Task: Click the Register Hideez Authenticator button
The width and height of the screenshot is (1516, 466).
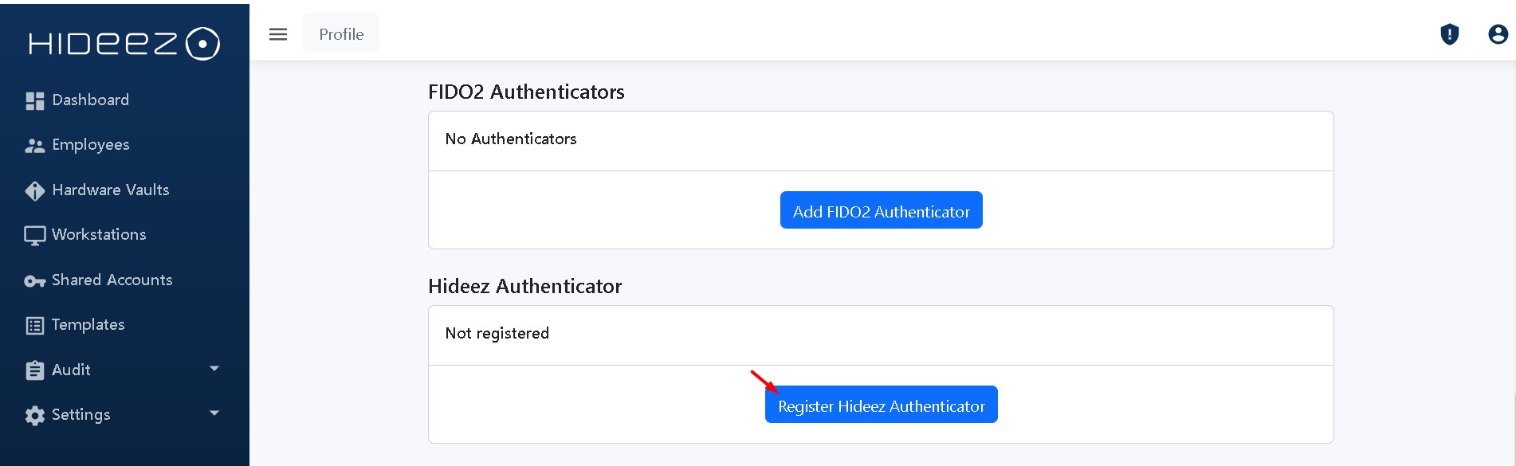Action: click(x=881, y=405)
